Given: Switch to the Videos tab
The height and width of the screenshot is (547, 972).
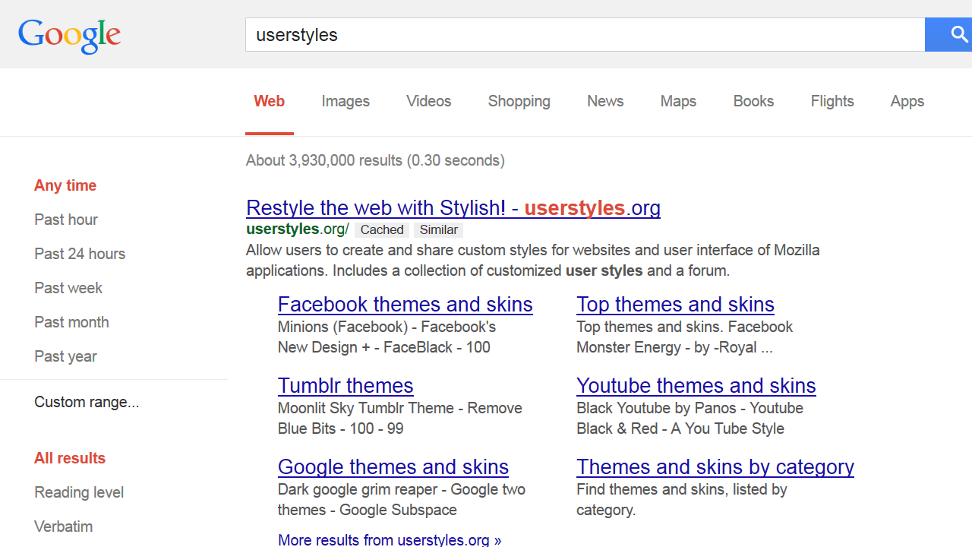Looking at the screenshot, I should click(x=428, y=101).
